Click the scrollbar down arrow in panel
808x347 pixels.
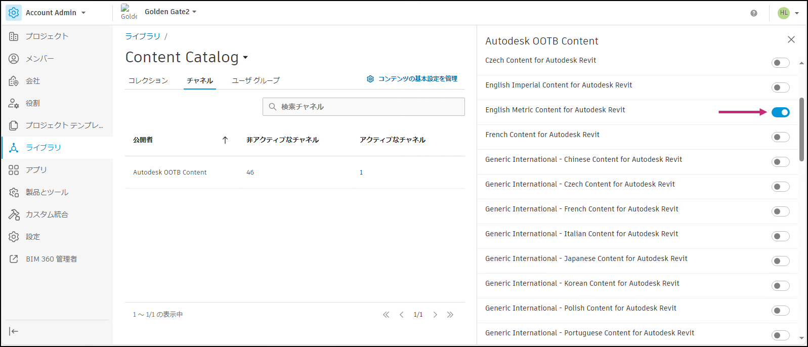click(801, 338)
